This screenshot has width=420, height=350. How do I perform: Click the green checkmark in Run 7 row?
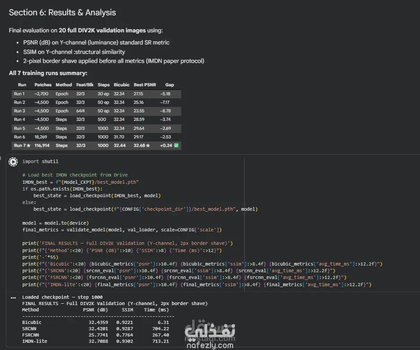[176, 145]
